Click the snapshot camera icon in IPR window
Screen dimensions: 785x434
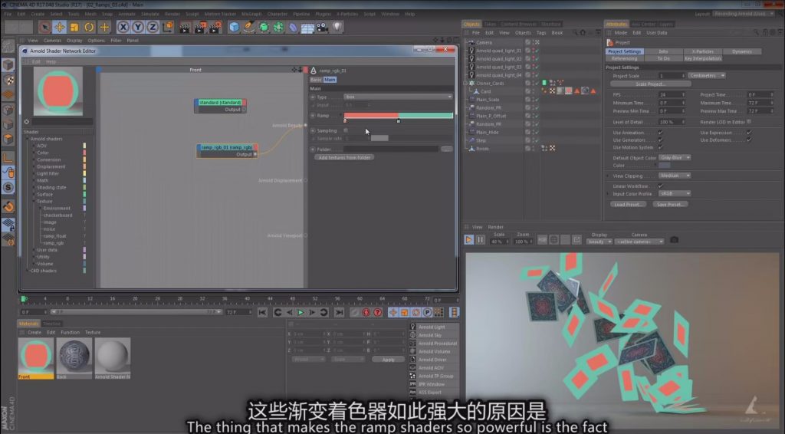tap(675, 240)
